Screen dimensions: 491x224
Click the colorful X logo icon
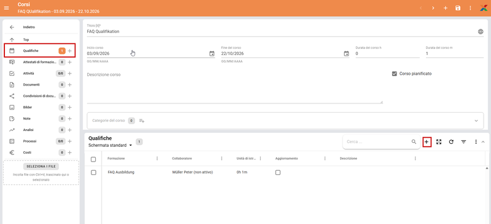point(484,8)
